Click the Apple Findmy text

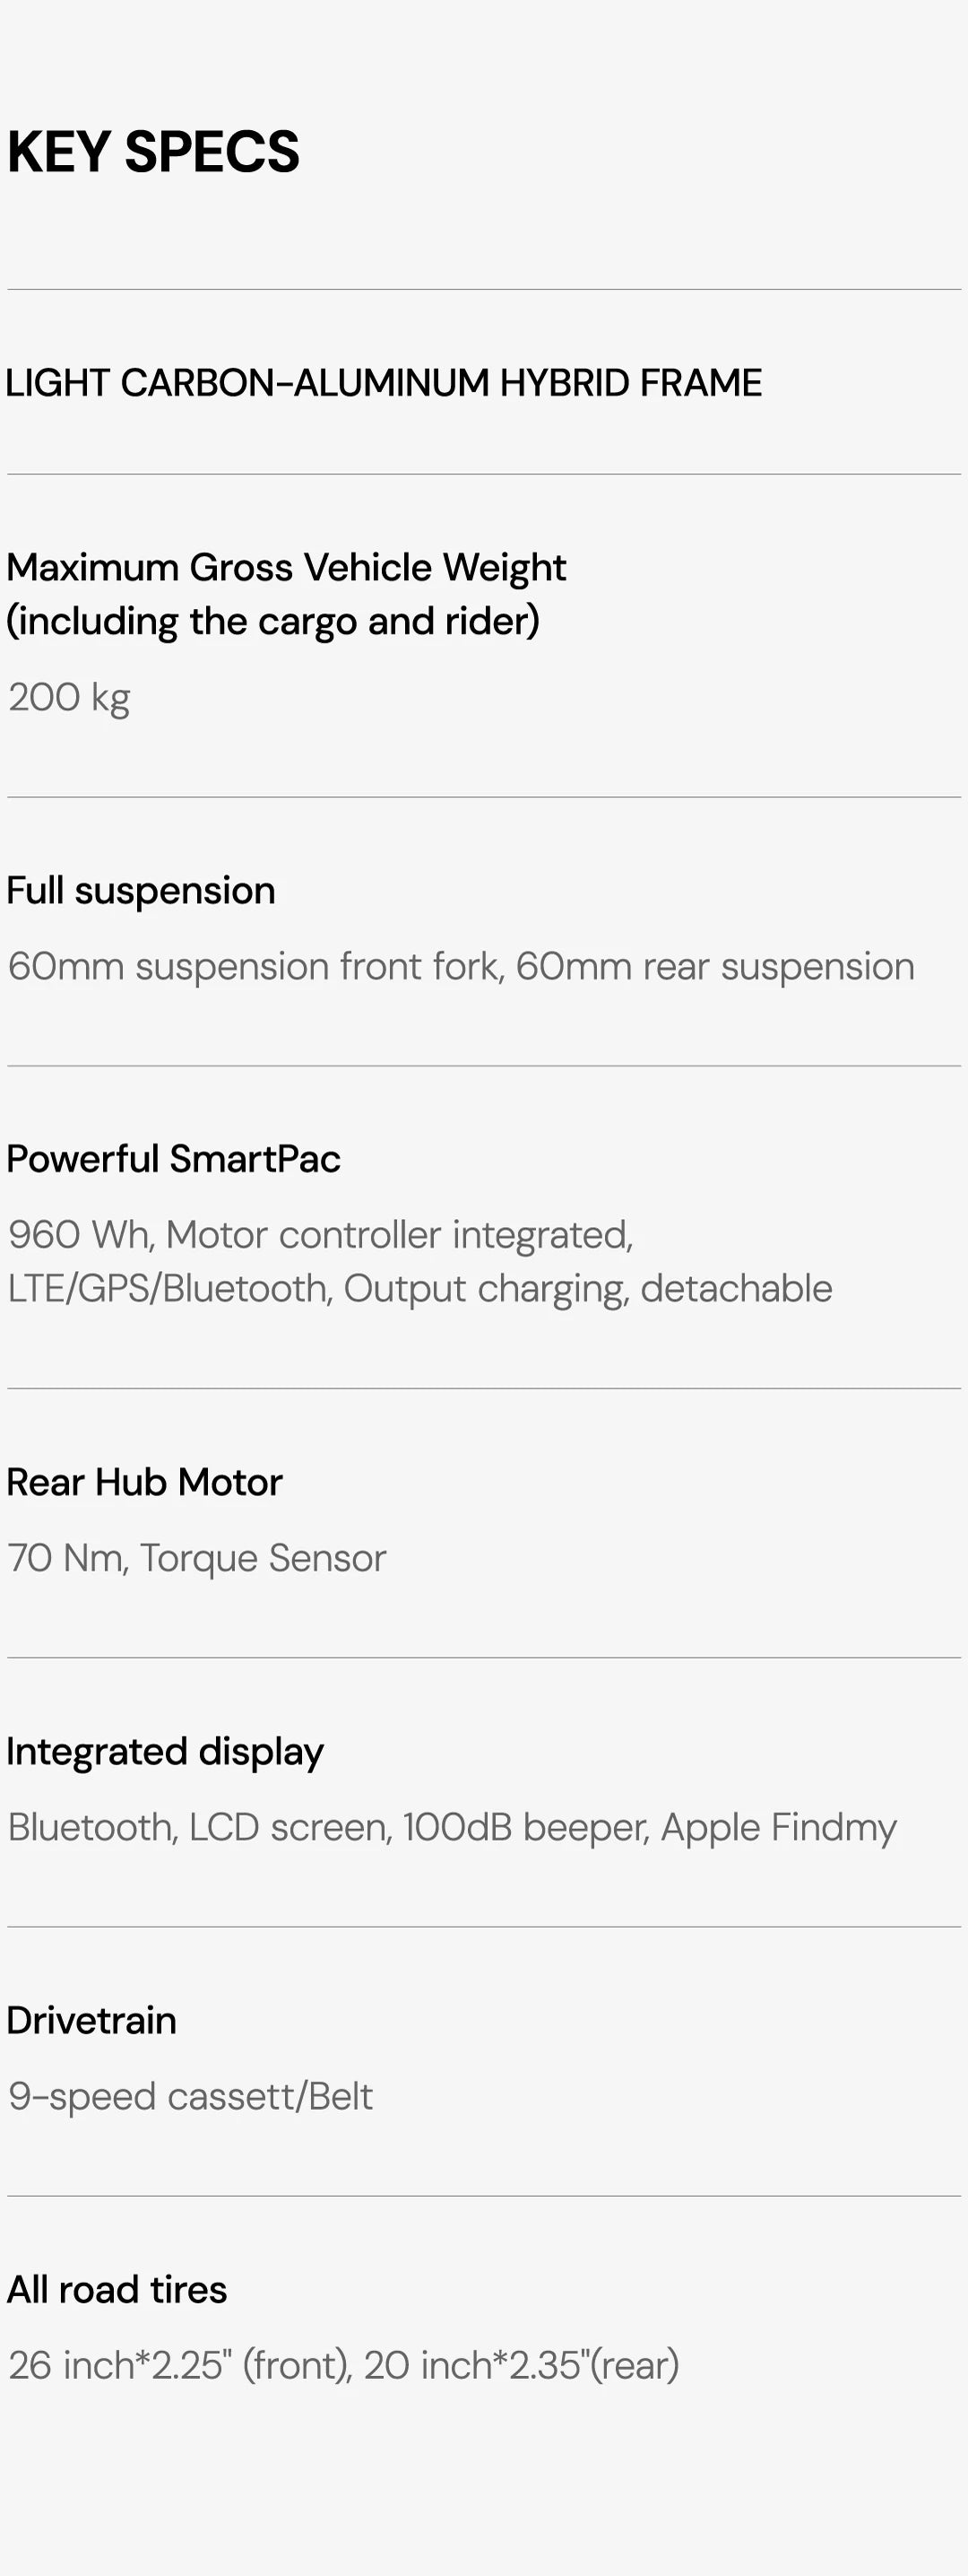click(778, 1827)
